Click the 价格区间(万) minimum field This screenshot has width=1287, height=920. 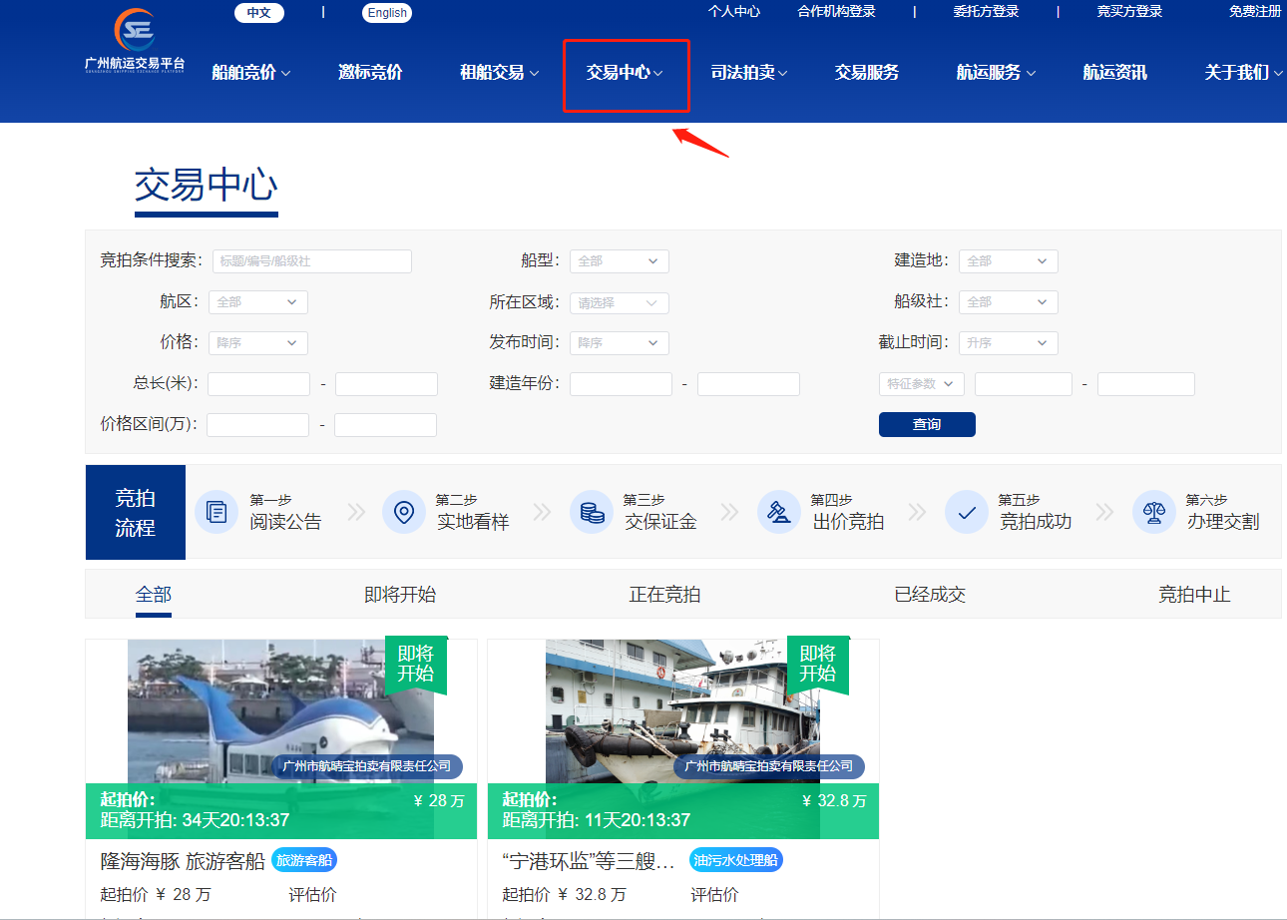pos(258,425)
